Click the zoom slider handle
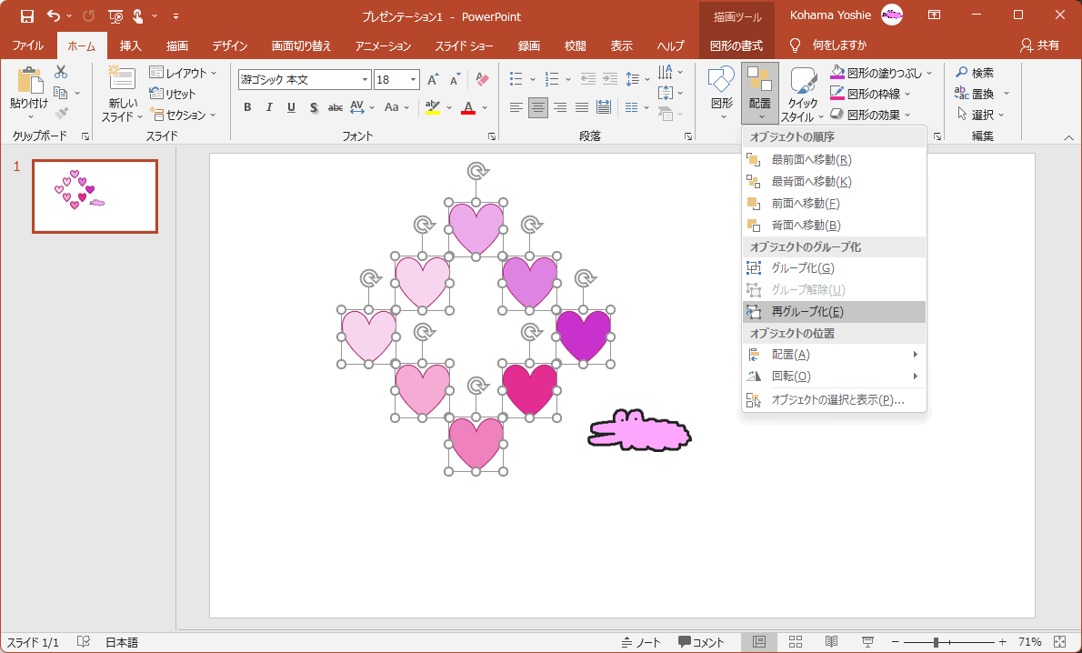 [x=937, y=642]
